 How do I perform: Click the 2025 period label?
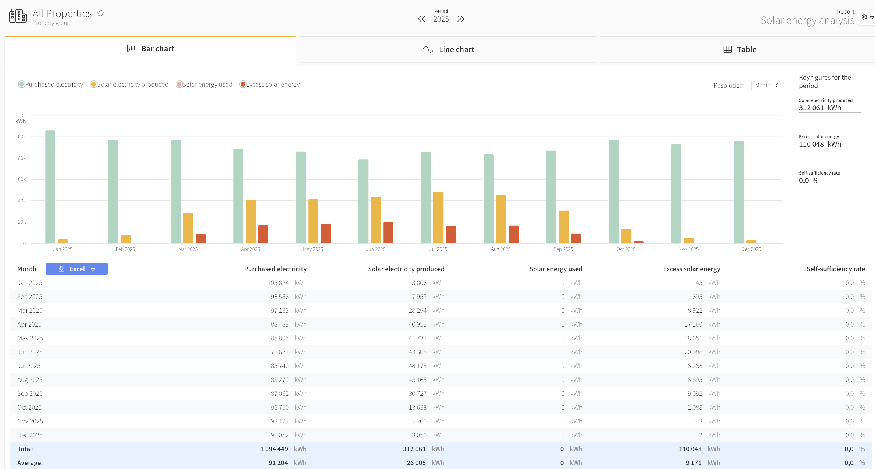coord(441,19)
